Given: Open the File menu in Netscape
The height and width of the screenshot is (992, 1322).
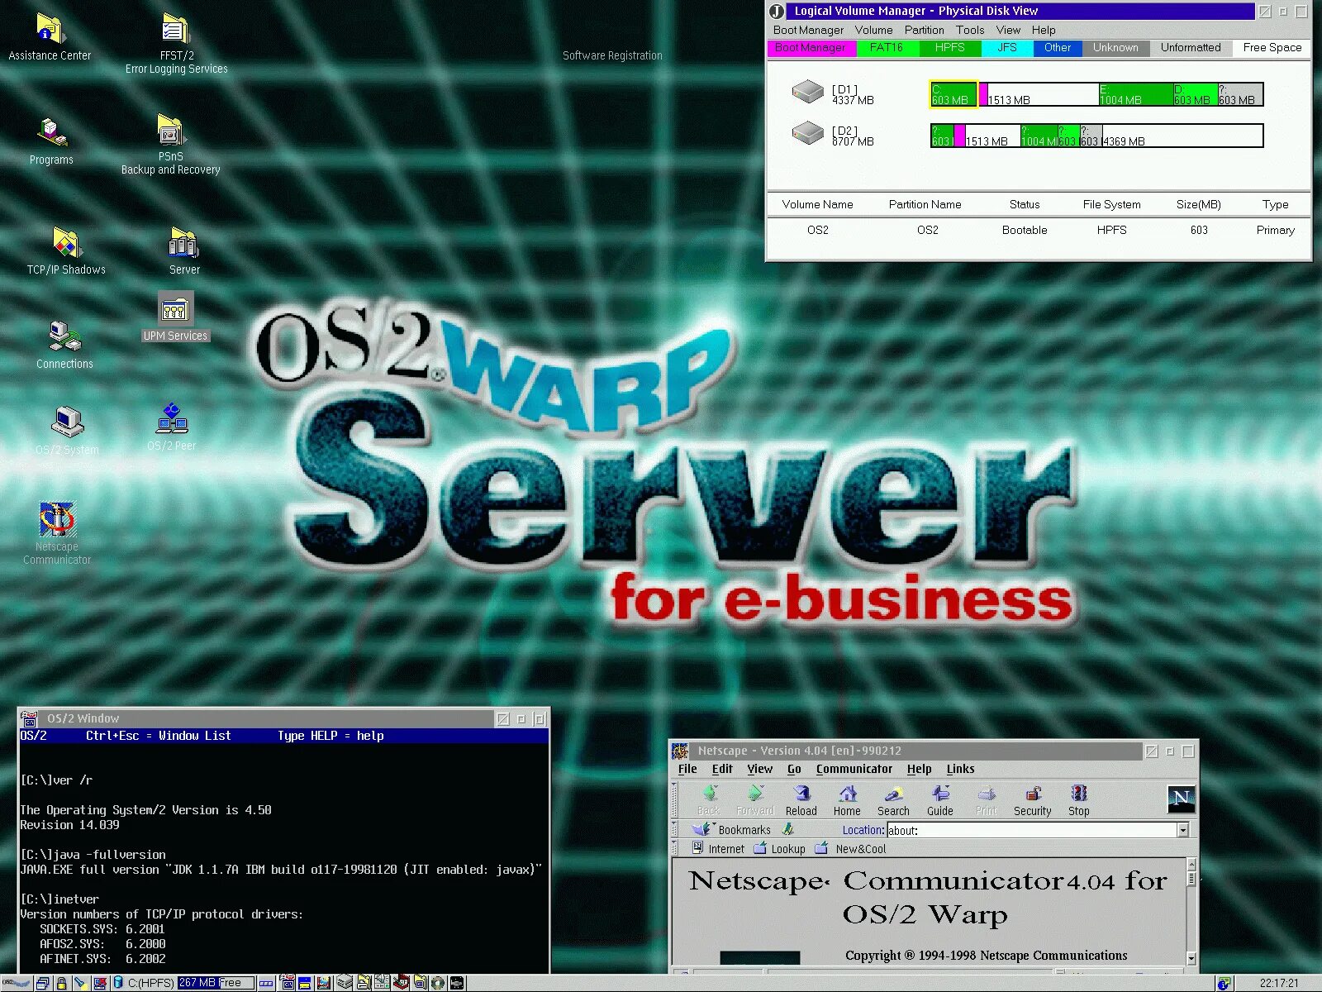Looking at the screenshot, I should point(687,769).
